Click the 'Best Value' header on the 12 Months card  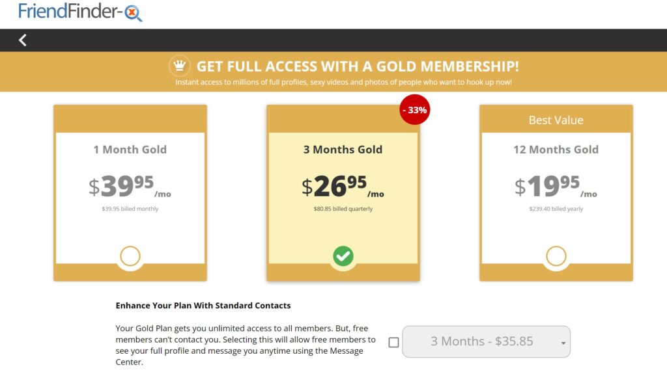(x=556, y=120)
